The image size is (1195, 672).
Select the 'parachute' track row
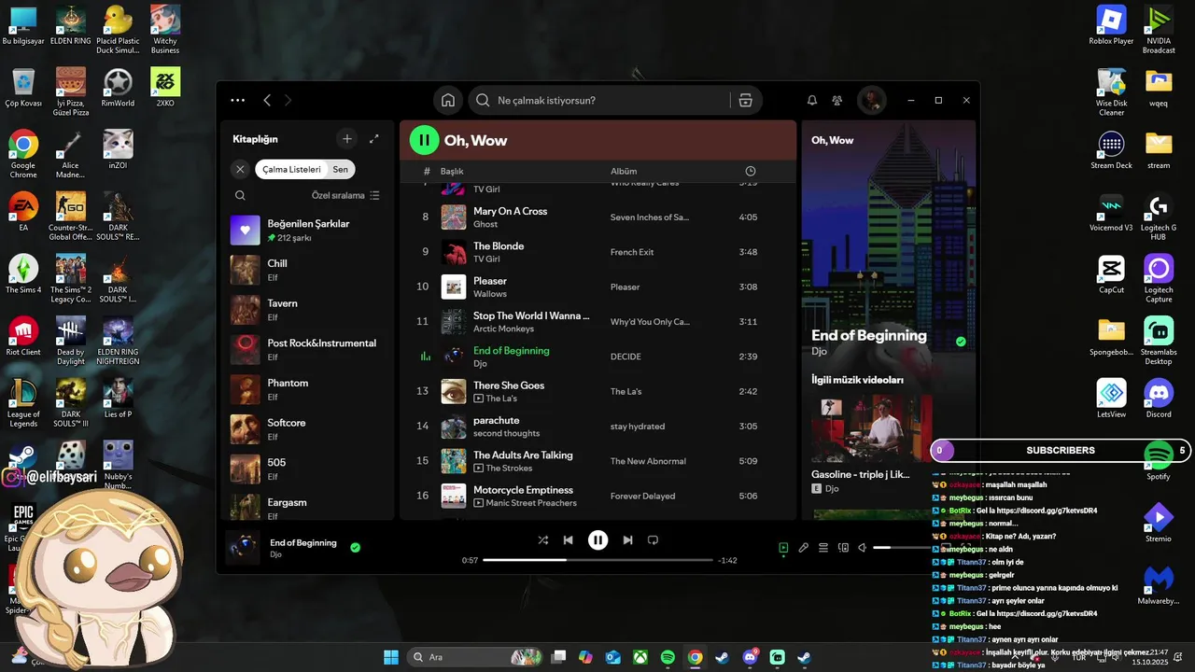pyautogui.click(x=597, y=427)
